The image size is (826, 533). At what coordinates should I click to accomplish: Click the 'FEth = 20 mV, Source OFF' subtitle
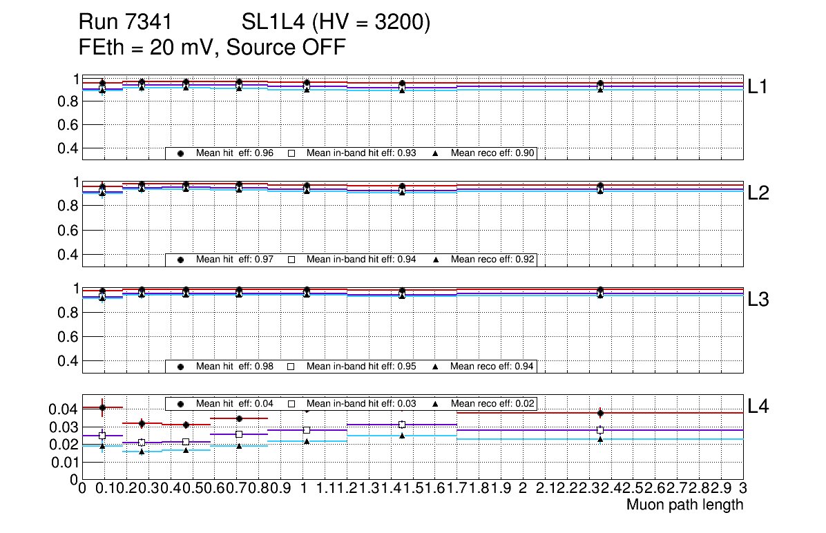pos(212,48)
